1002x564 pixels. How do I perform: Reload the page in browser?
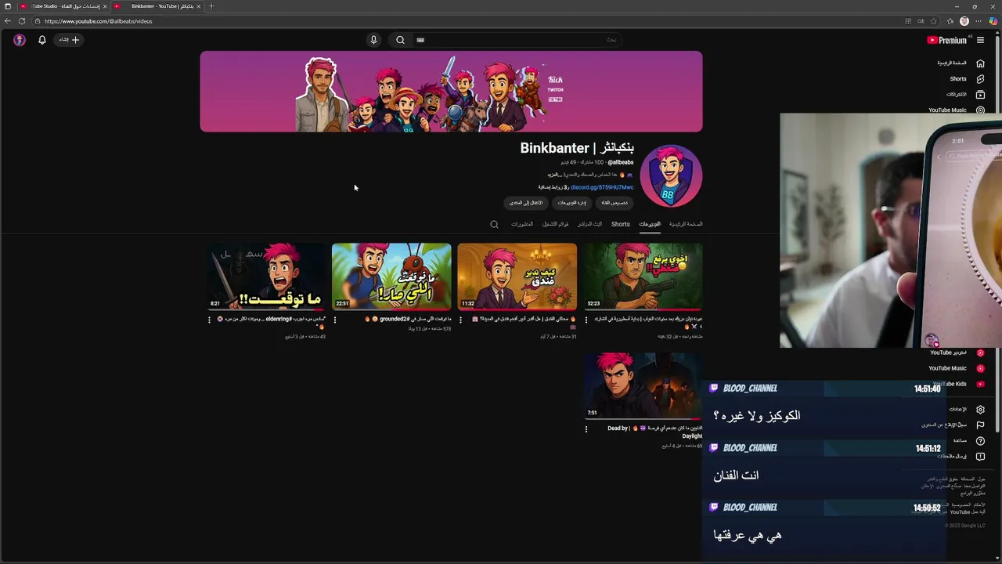point(22,21)
